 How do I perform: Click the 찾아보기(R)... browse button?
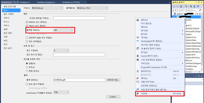113,80
